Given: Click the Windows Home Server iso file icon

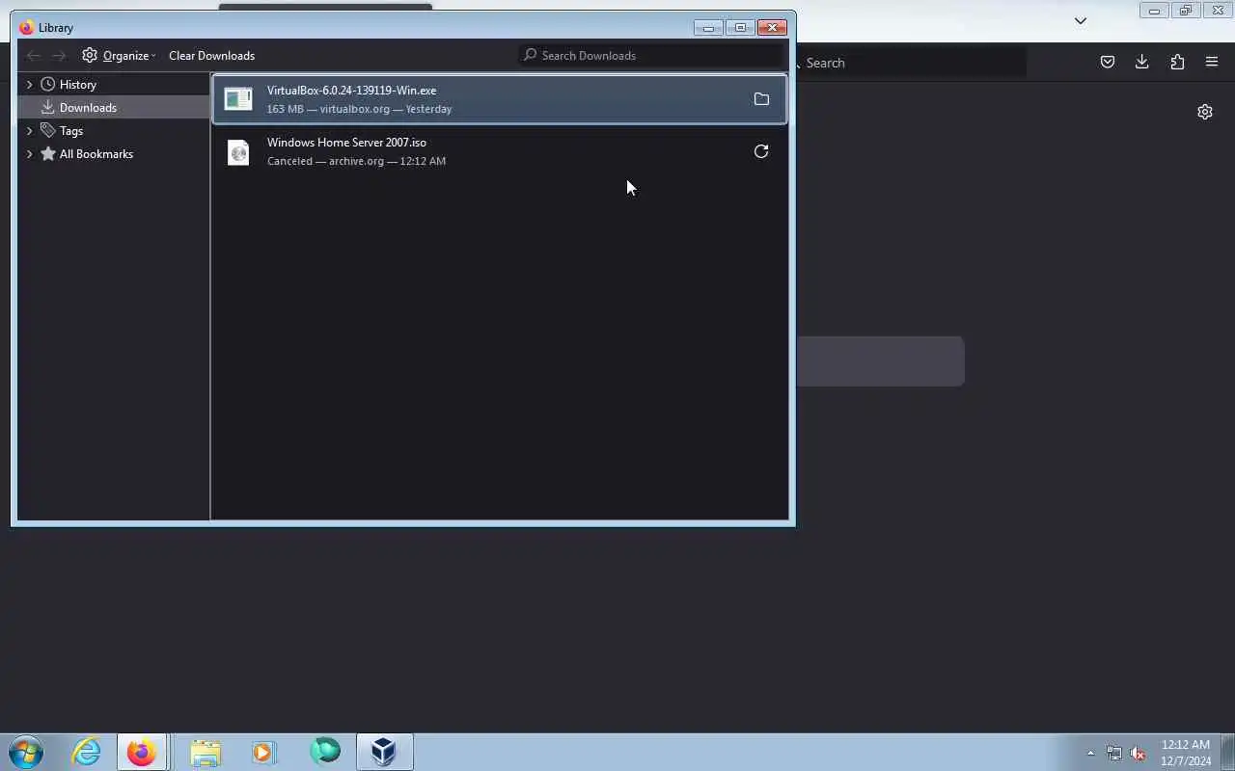Looking at the screenshot, I should point(238,152).
